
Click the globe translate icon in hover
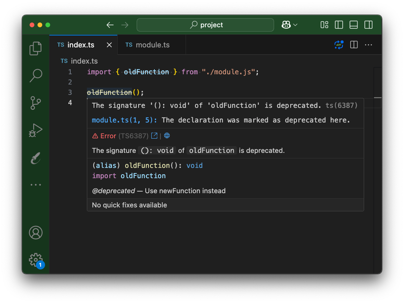pos(167,136)
